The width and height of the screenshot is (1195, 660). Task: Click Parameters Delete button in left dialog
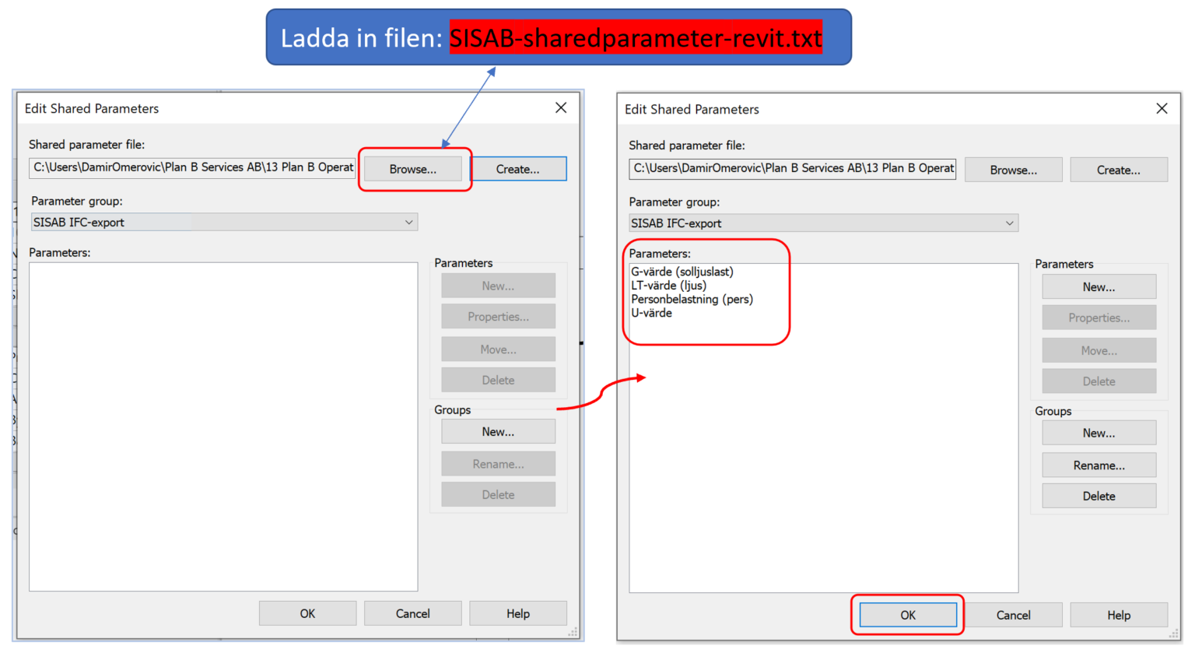pyautogui.click(x=498, y=381)
